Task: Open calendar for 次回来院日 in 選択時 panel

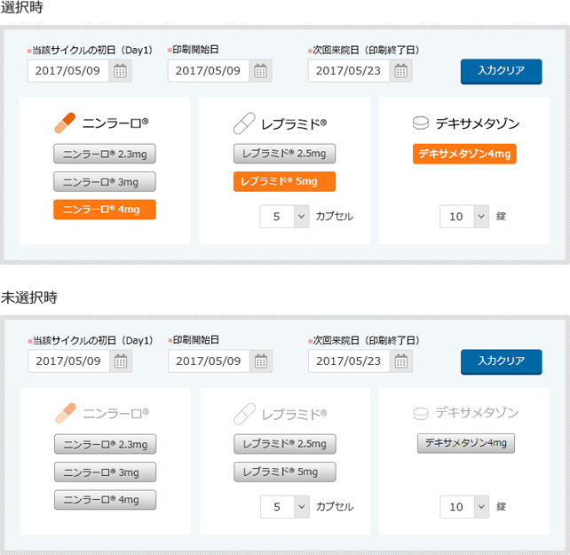Action: coord(400,70)
